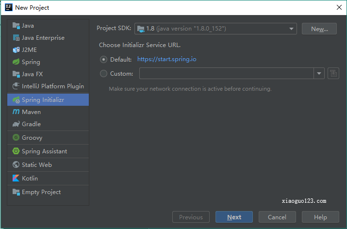This screenshot has width=347, height=229.
Task: Click the manage custom URLs icon button
Action: coord(333,74)
